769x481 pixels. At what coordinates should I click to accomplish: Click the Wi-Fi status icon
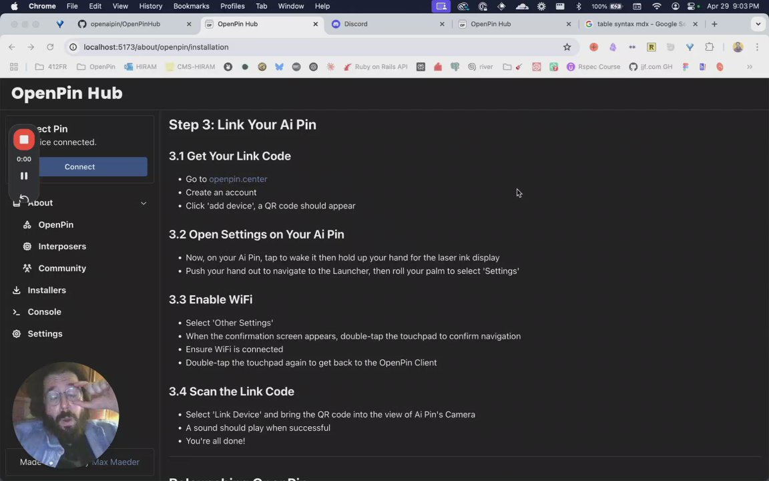pos(657,7)
